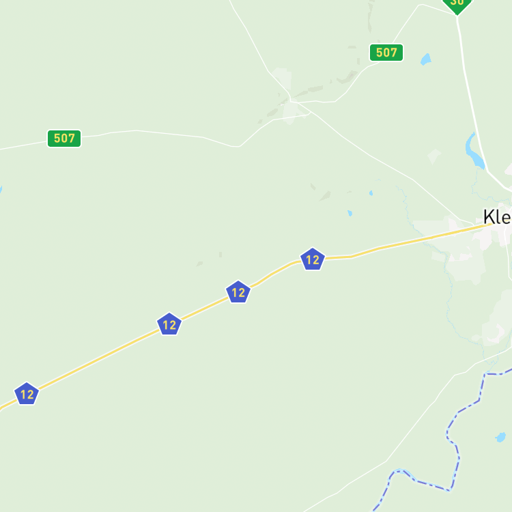Click the white 507 road east of the left shield
Image resolution: width=512 pixels, height=512 pixels.
tap(157, 132)
